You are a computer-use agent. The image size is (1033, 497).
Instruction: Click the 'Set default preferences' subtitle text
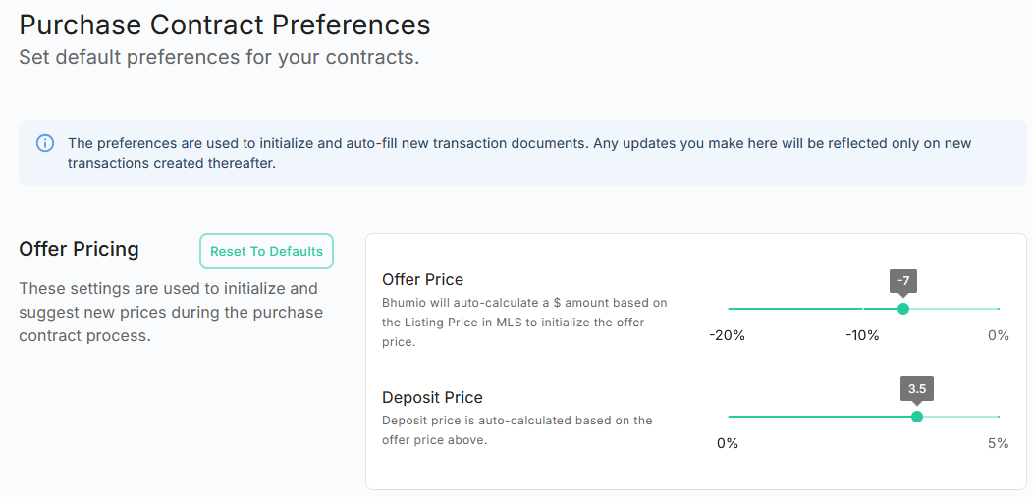point(219,57)
